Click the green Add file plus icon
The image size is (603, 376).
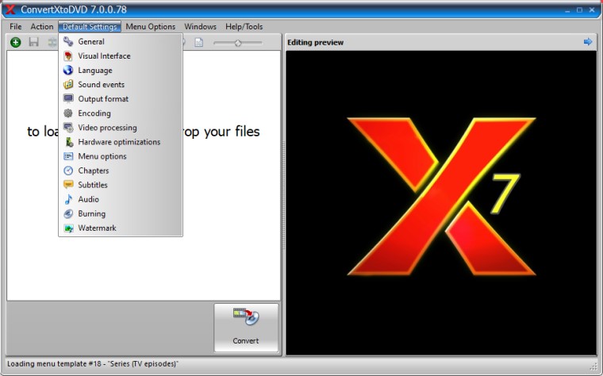[15, 42]
